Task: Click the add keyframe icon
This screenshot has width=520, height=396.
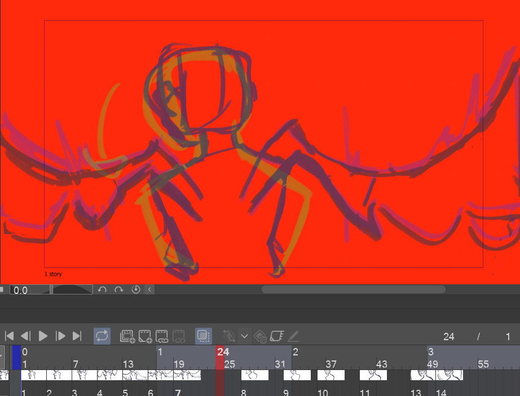Action: tap(229, 336)
